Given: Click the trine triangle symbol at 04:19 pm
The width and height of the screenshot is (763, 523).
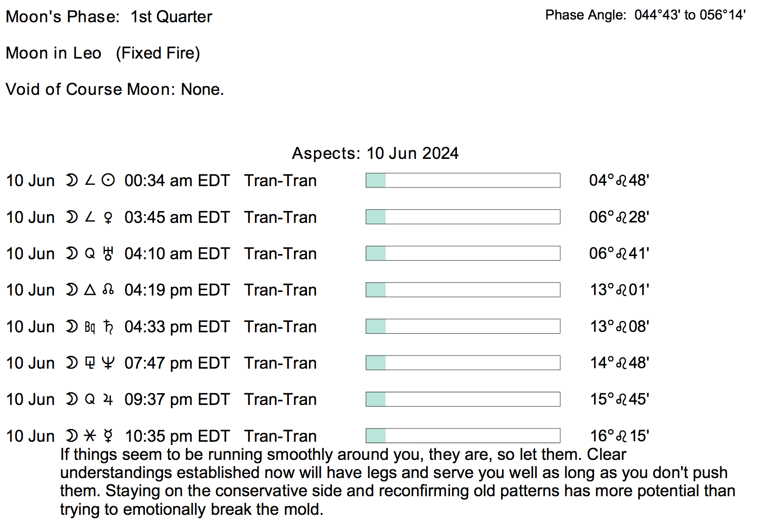Looking at the screenshot, I should (90, 290).
